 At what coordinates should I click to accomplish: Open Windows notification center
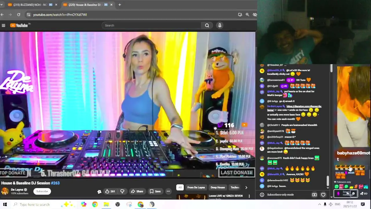[x=363, y=204]
